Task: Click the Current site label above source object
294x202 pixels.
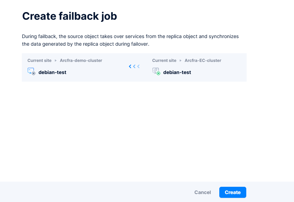Action: (x=39, y=61)
